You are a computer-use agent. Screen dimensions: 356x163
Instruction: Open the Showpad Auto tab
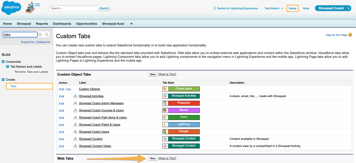click(113, 24)
